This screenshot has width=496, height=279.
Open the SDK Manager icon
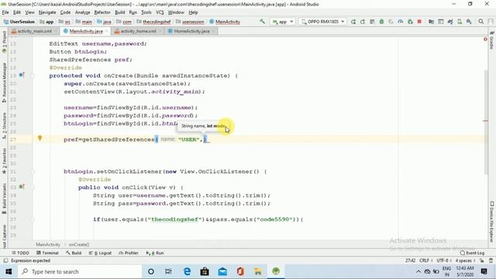click(x=469, y=22)
